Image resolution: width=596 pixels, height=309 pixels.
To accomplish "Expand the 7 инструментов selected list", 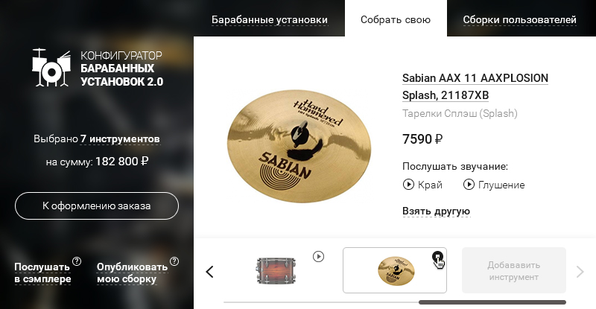I will [120, 138].
